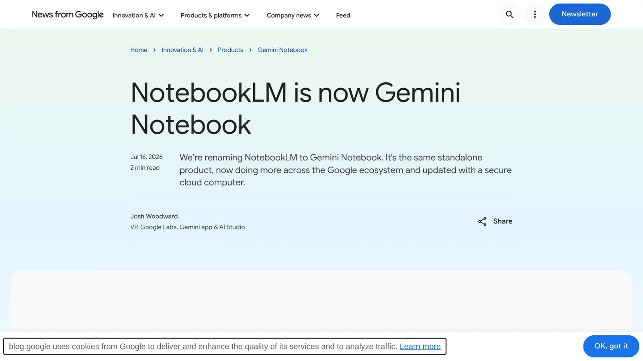Viewport: 643px width, 361px height.
Task: Open the search icon in header
Action: point(510,14)
